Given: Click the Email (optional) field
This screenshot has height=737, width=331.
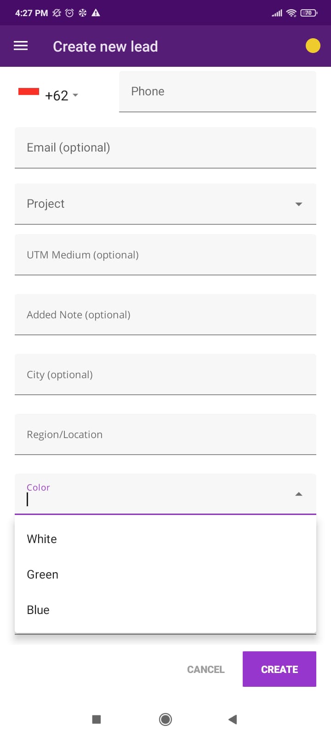Looking at the screenshot, I should click(165, 148).
